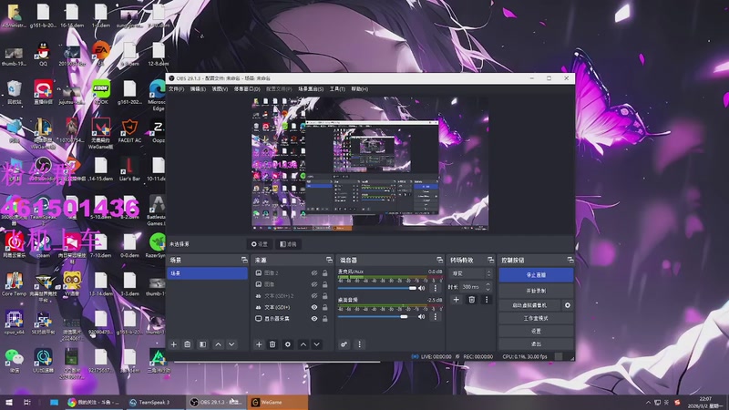Open virtual camera settings gear icon

[567, 305]
